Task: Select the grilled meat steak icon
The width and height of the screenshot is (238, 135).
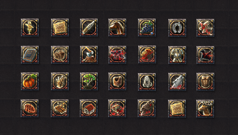Action: pos(30,108)
